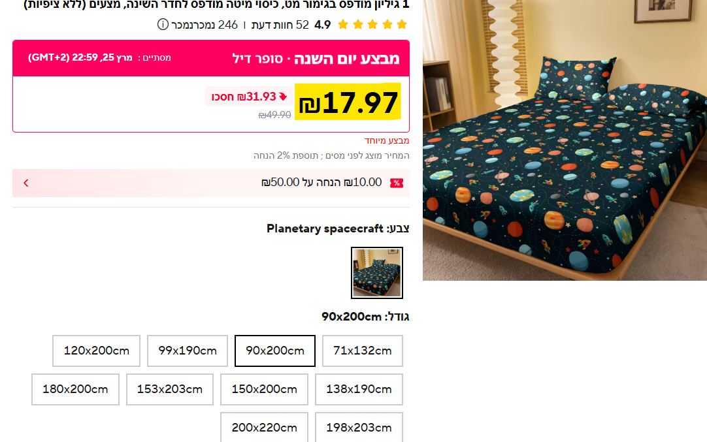Select size 198x203cm
707x442 pixels.
click(359, 427)
